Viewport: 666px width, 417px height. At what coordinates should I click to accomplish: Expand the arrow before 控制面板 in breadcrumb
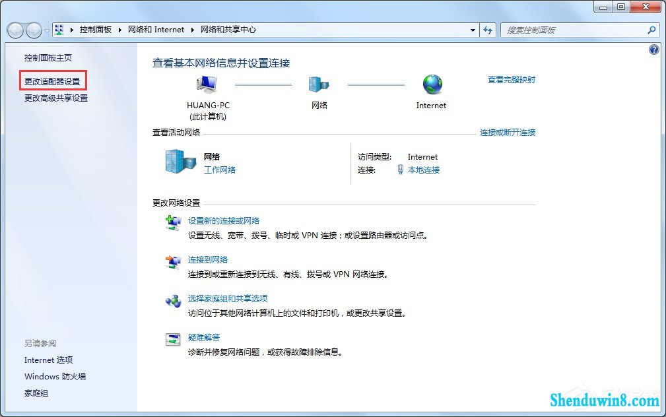(x=71, y=30)
